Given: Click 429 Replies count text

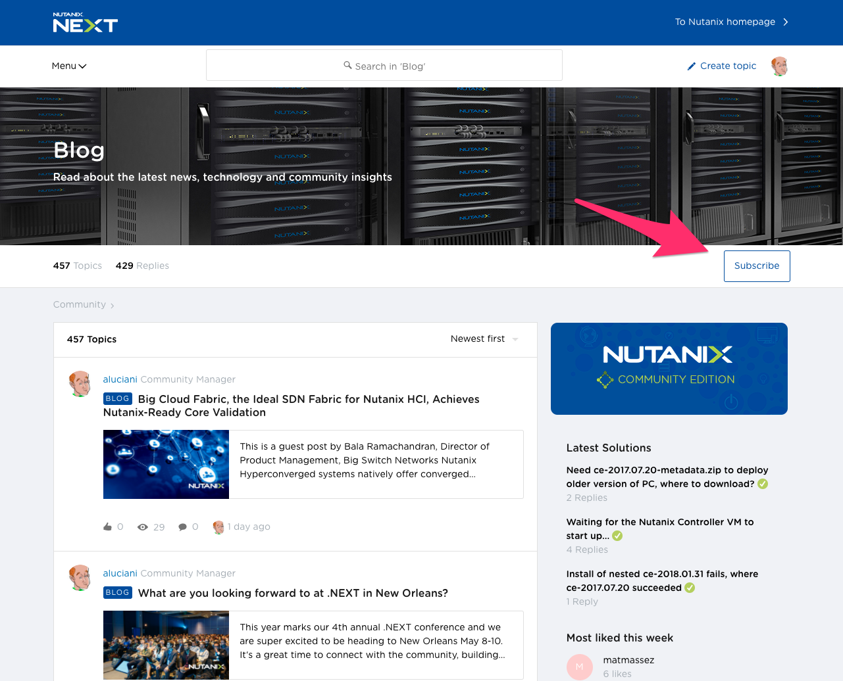Looking at the screenshot, I should (142, 266).
